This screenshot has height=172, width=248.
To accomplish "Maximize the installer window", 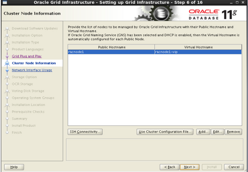I will pos(237,2).
